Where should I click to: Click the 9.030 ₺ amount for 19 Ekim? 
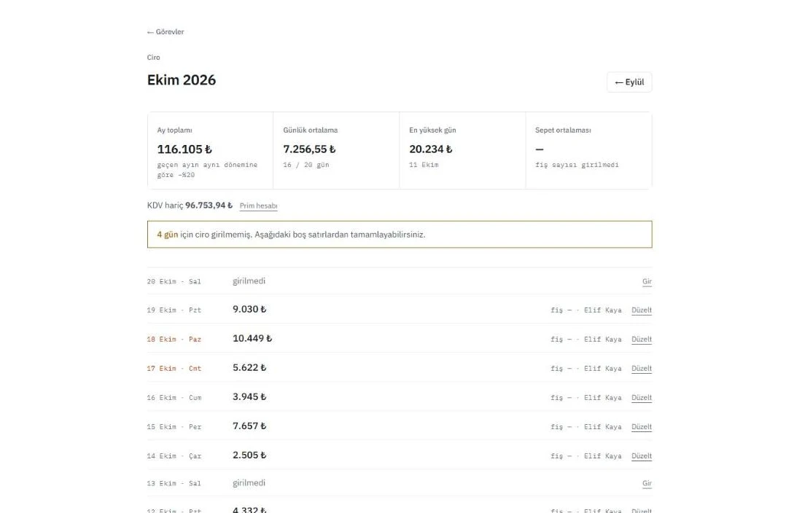pos(249,309)
